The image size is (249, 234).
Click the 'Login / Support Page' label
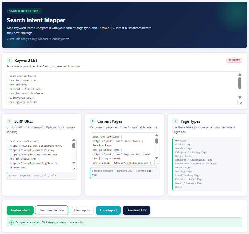click(189, 183)
